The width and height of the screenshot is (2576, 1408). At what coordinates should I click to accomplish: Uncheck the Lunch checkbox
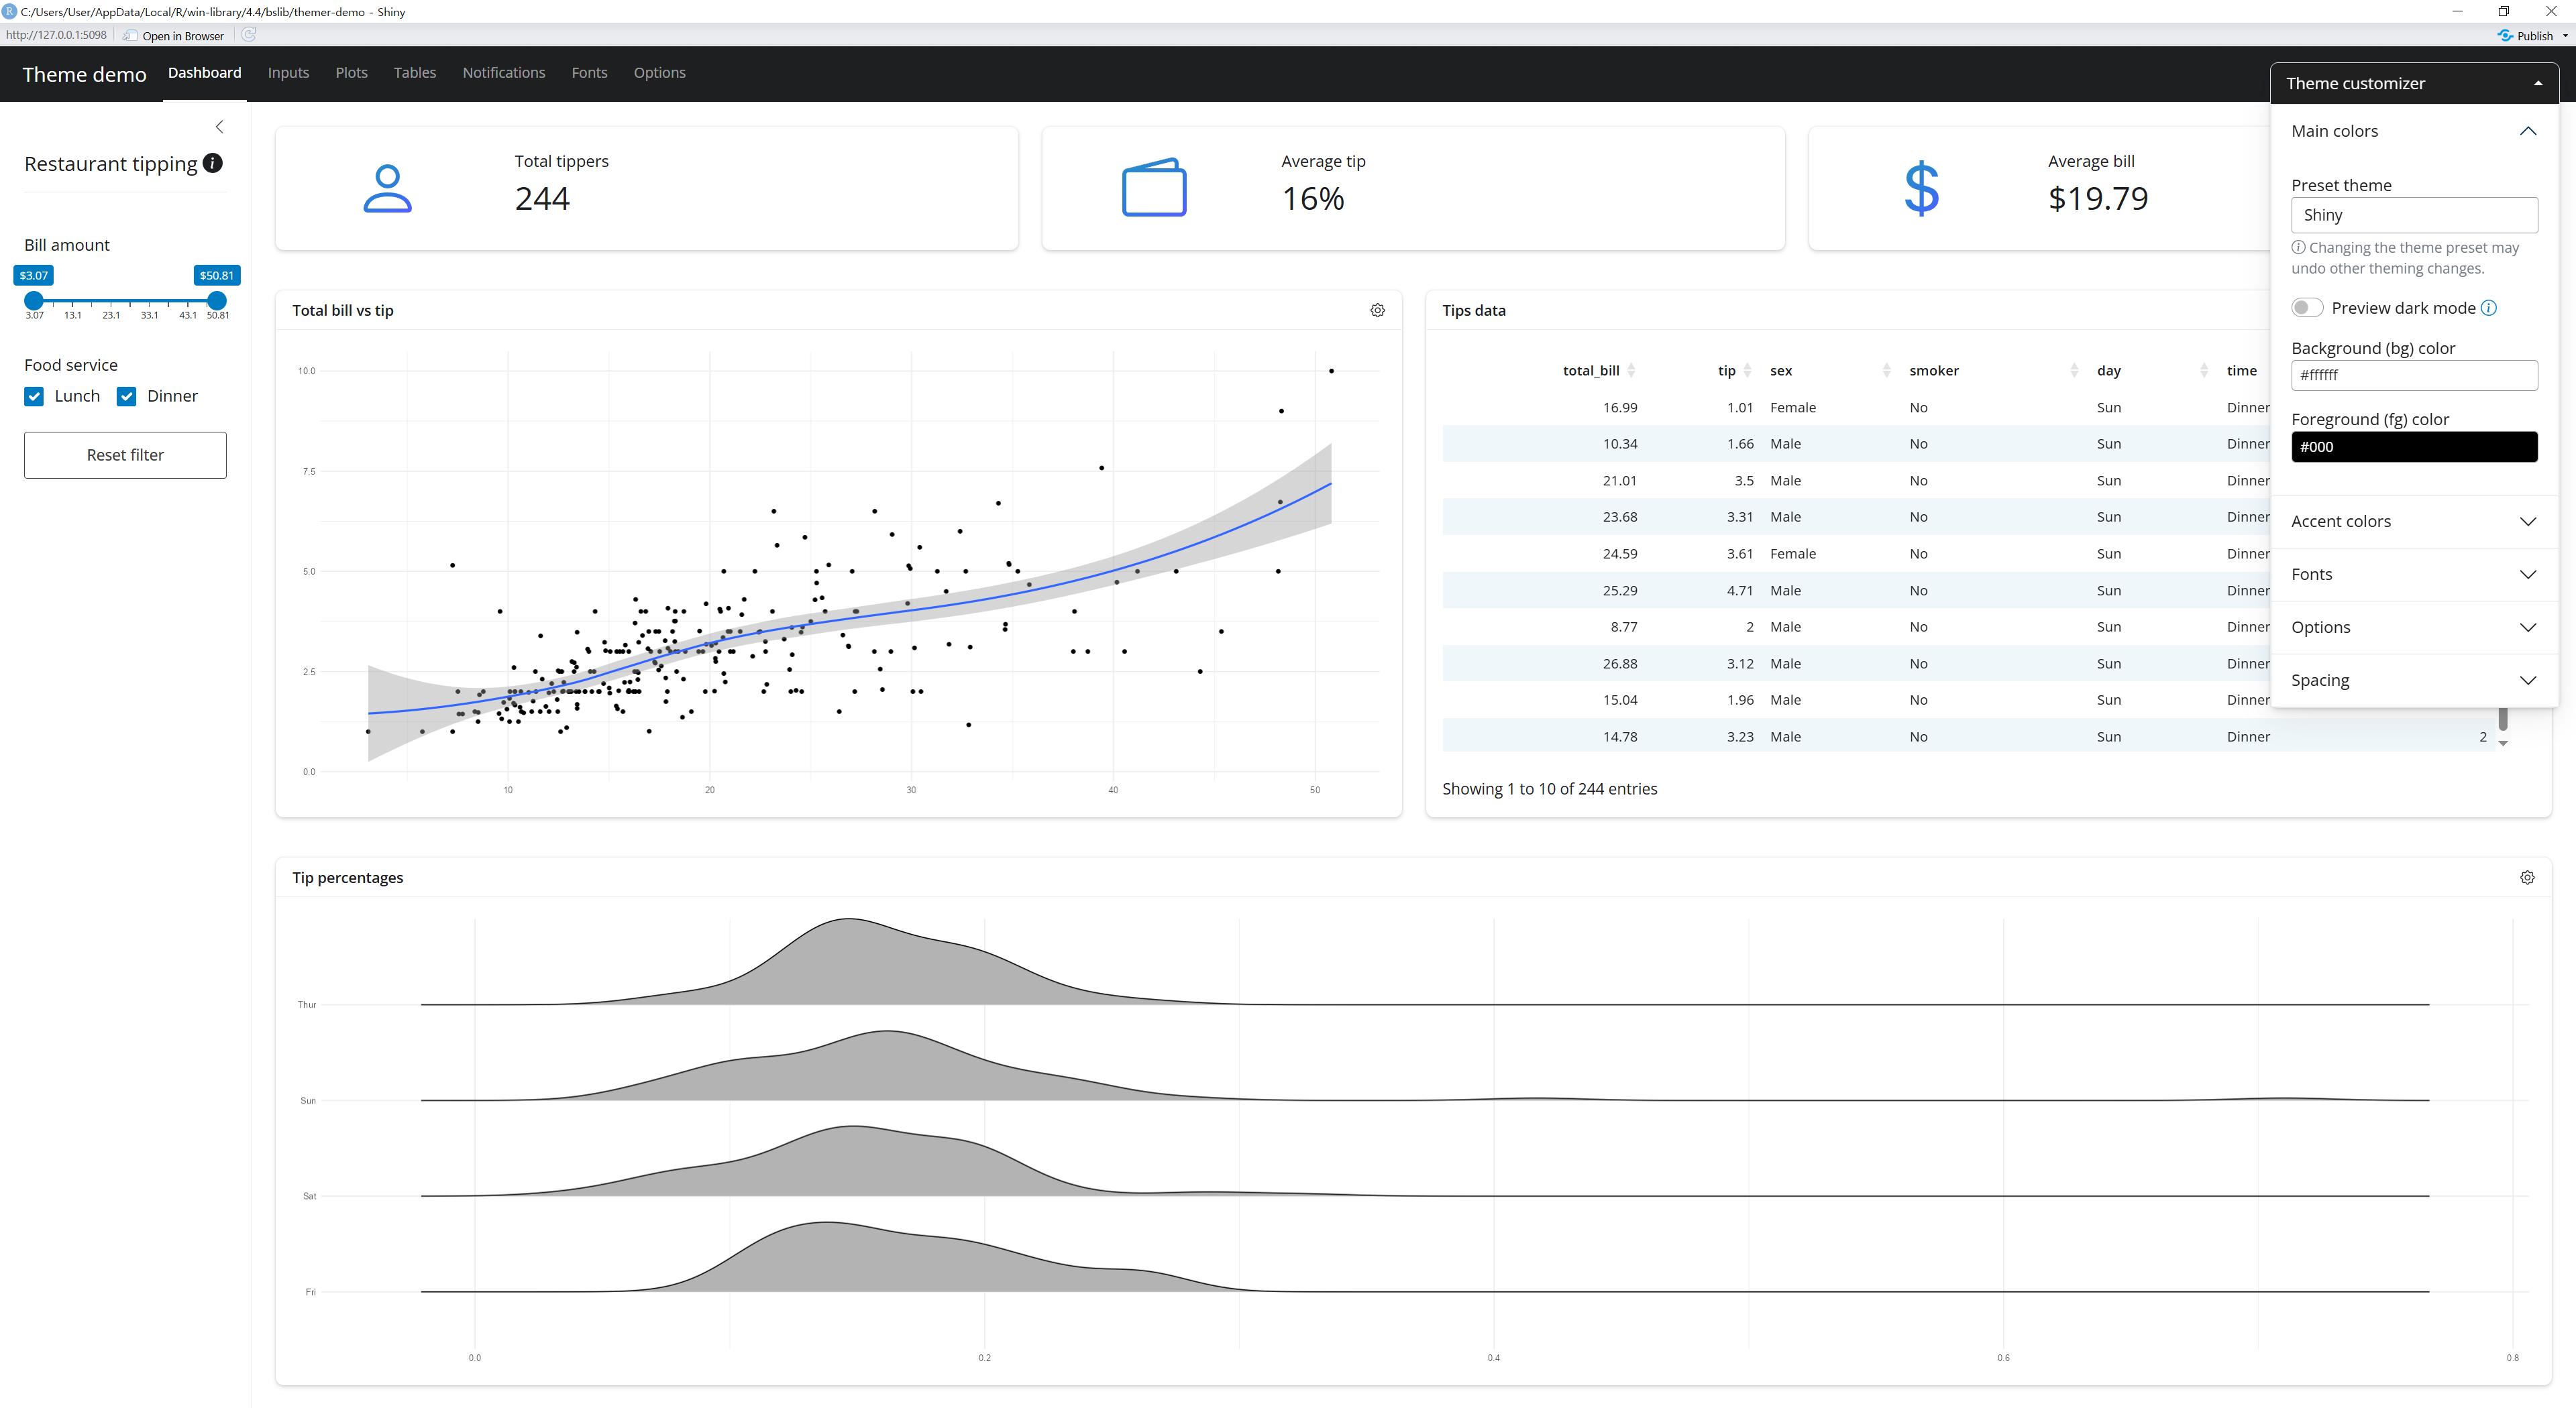pos(35,397)
